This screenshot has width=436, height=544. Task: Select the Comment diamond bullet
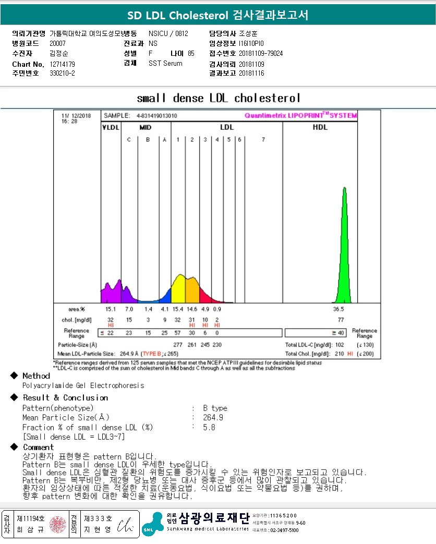pos(14,446)
